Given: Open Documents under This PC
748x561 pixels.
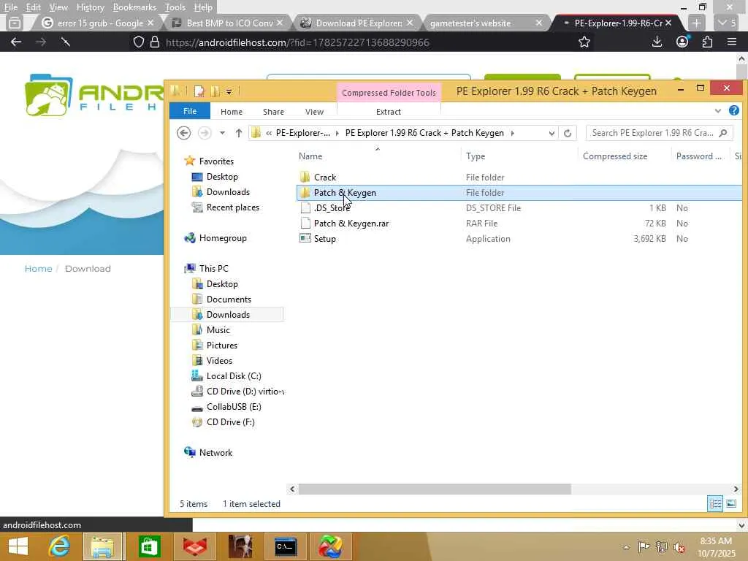Looking at the screenshot, I should (229, 299).
